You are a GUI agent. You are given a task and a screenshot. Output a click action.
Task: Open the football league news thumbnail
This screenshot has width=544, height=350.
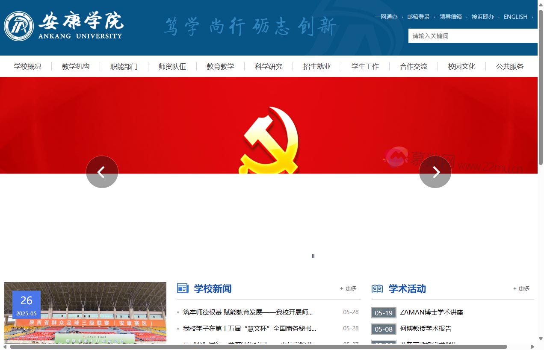coord(85,312)
